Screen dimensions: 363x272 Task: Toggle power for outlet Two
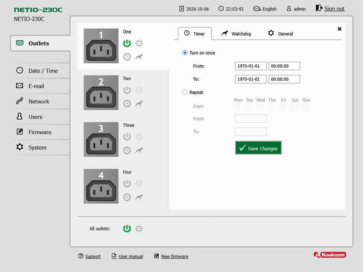127,90
